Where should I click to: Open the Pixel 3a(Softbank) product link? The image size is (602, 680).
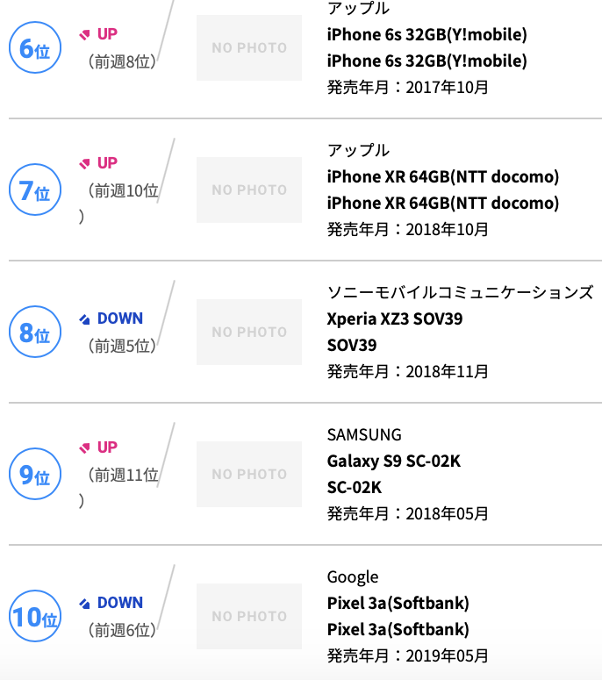point(398,604)
